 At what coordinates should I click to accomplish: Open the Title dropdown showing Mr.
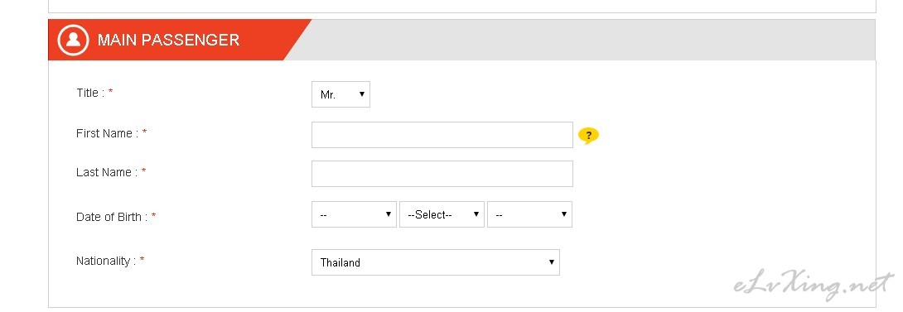pos(341,94)
